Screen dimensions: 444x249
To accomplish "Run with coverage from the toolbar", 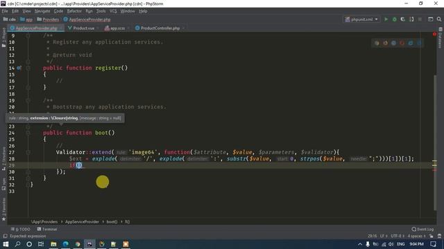I will coord(402,19).
